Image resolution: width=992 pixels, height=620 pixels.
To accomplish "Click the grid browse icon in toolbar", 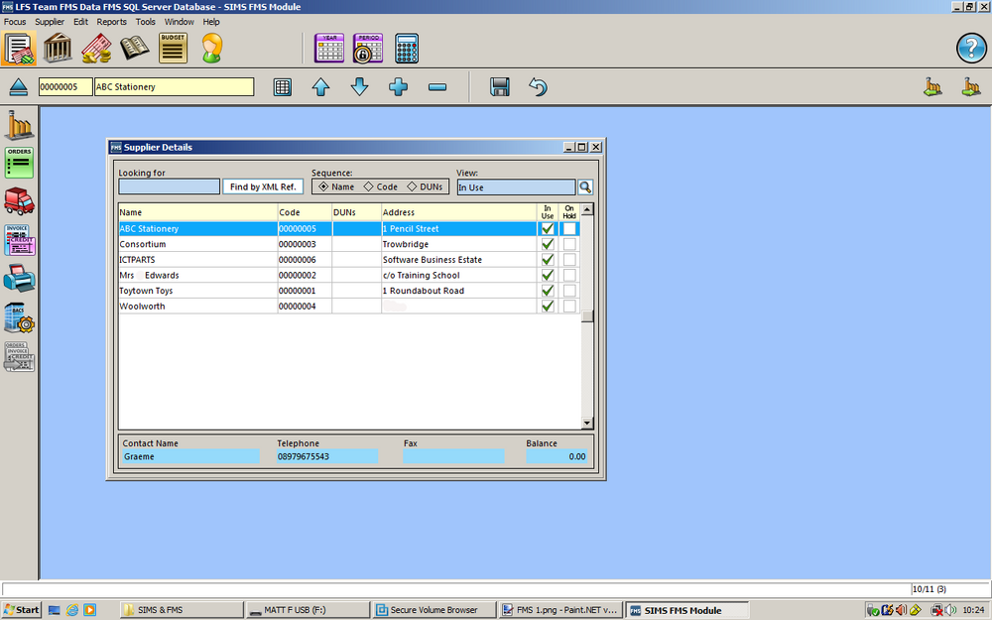I will [282, 86].
